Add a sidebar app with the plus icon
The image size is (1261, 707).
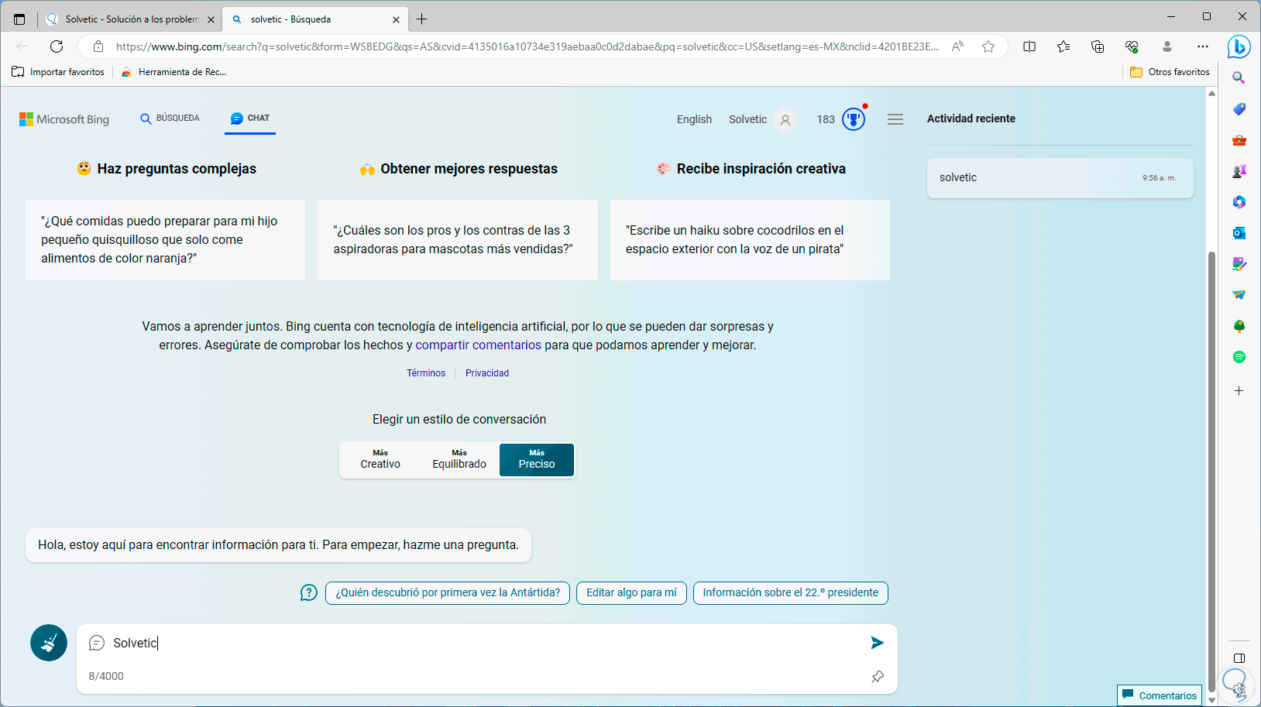1239,391
